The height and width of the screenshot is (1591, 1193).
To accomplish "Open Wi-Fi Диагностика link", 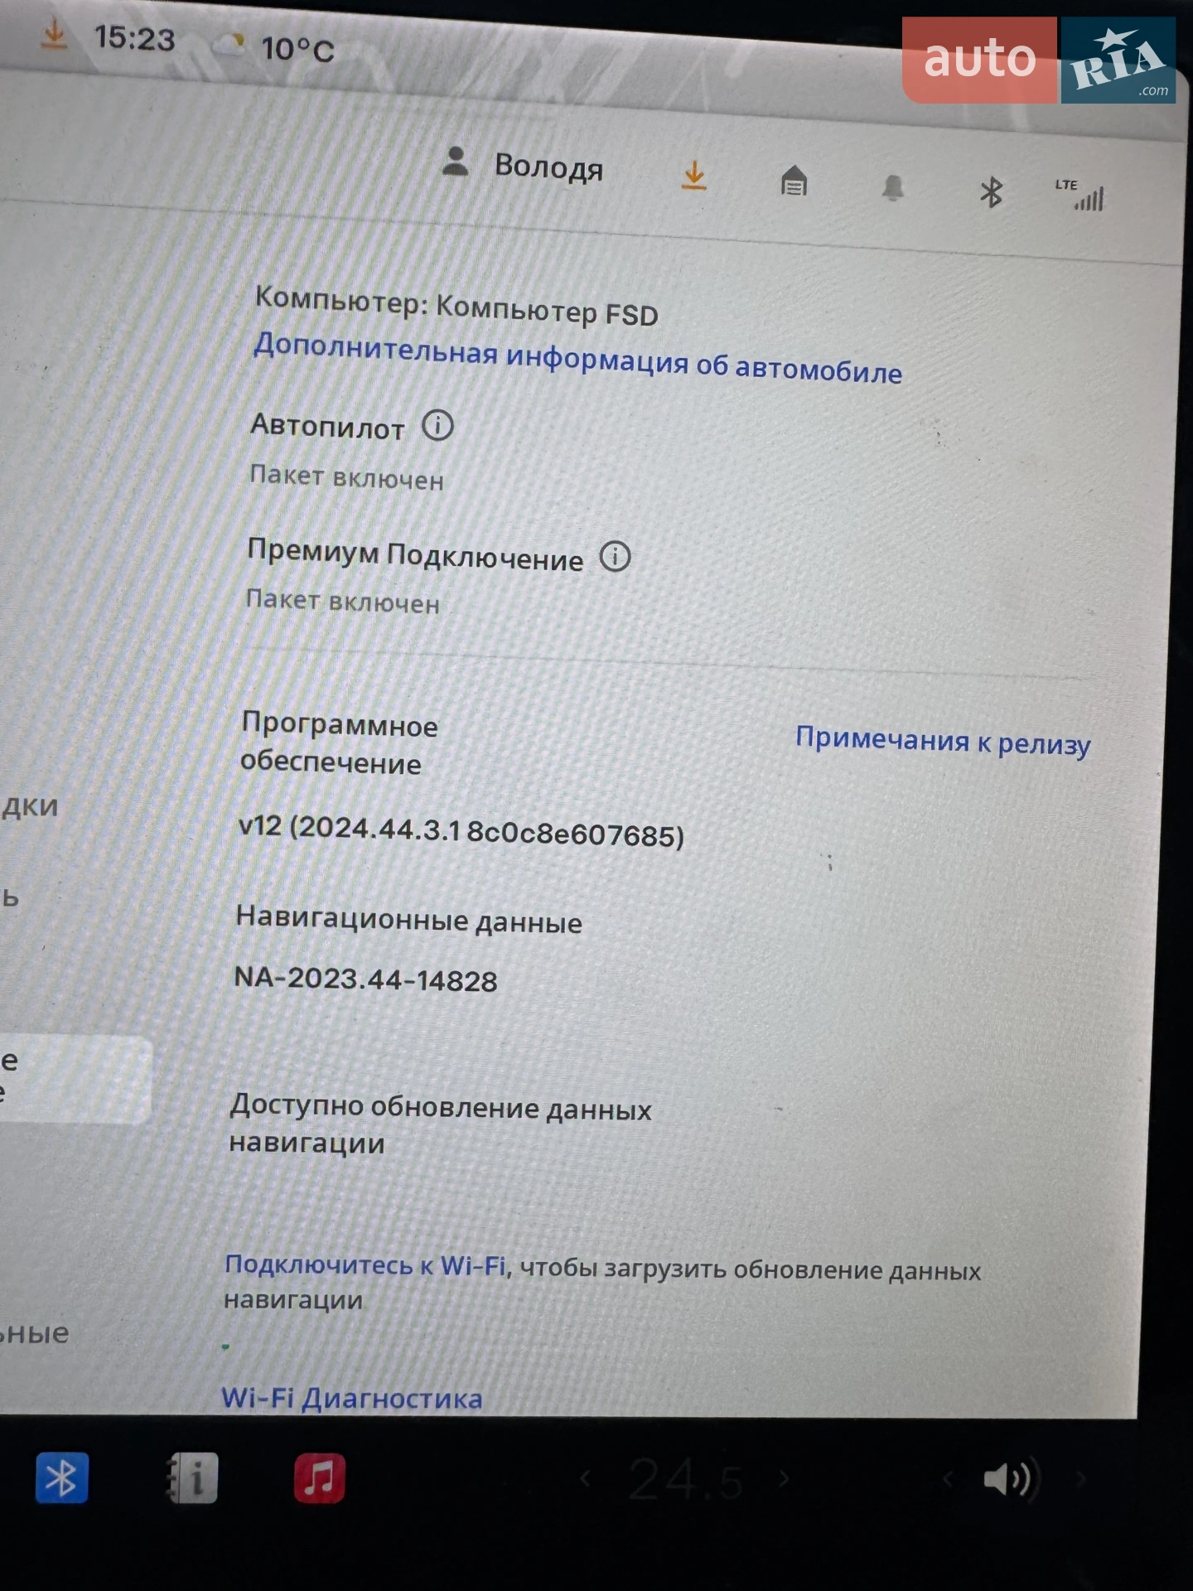I will pyautogui.click(x=352, y=1399).
